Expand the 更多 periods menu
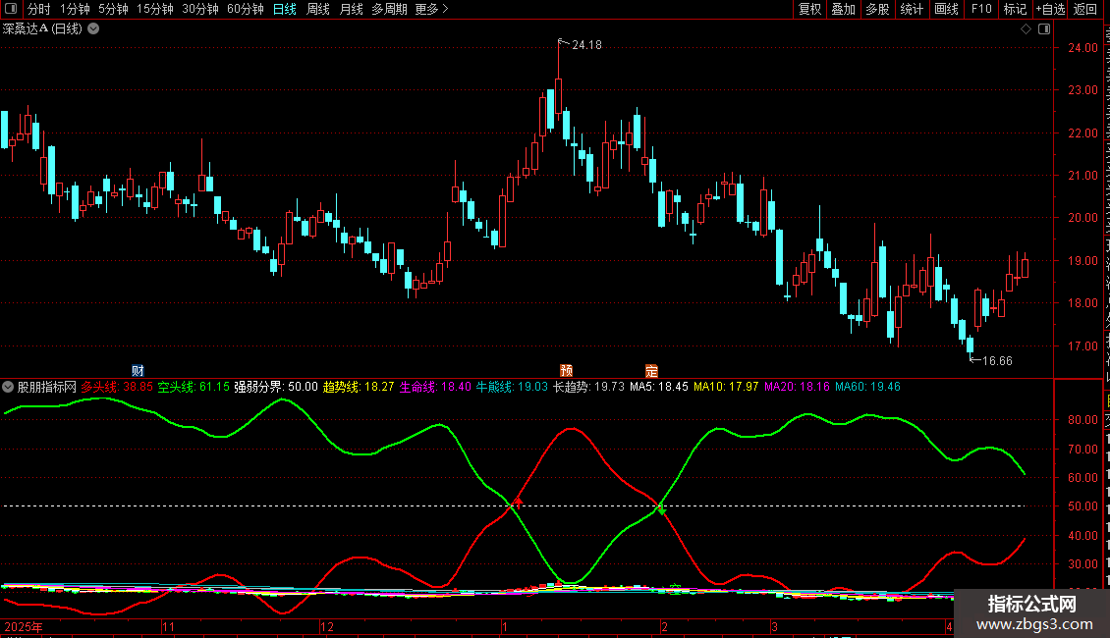Screen dimensions: 1110x638 pyautogui.click(x=432, y=9)
